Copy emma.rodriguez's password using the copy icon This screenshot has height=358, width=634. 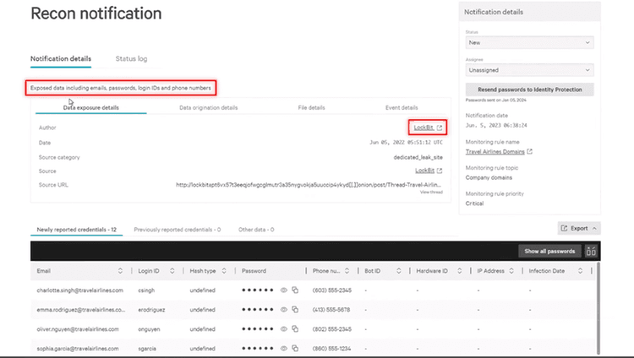pos(296,309)
